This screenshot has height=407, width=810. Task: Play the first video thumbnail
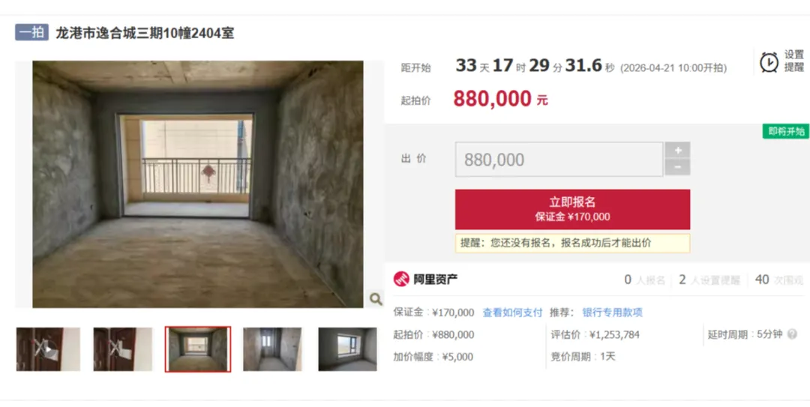tap(48, 349)
